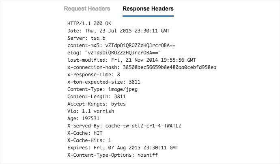Click the Accept-Ranges: bytes line

[x=97, y=104]
